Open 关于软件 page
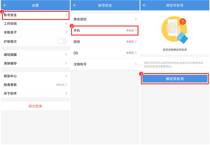210x145 pixels. pos(35,94)
